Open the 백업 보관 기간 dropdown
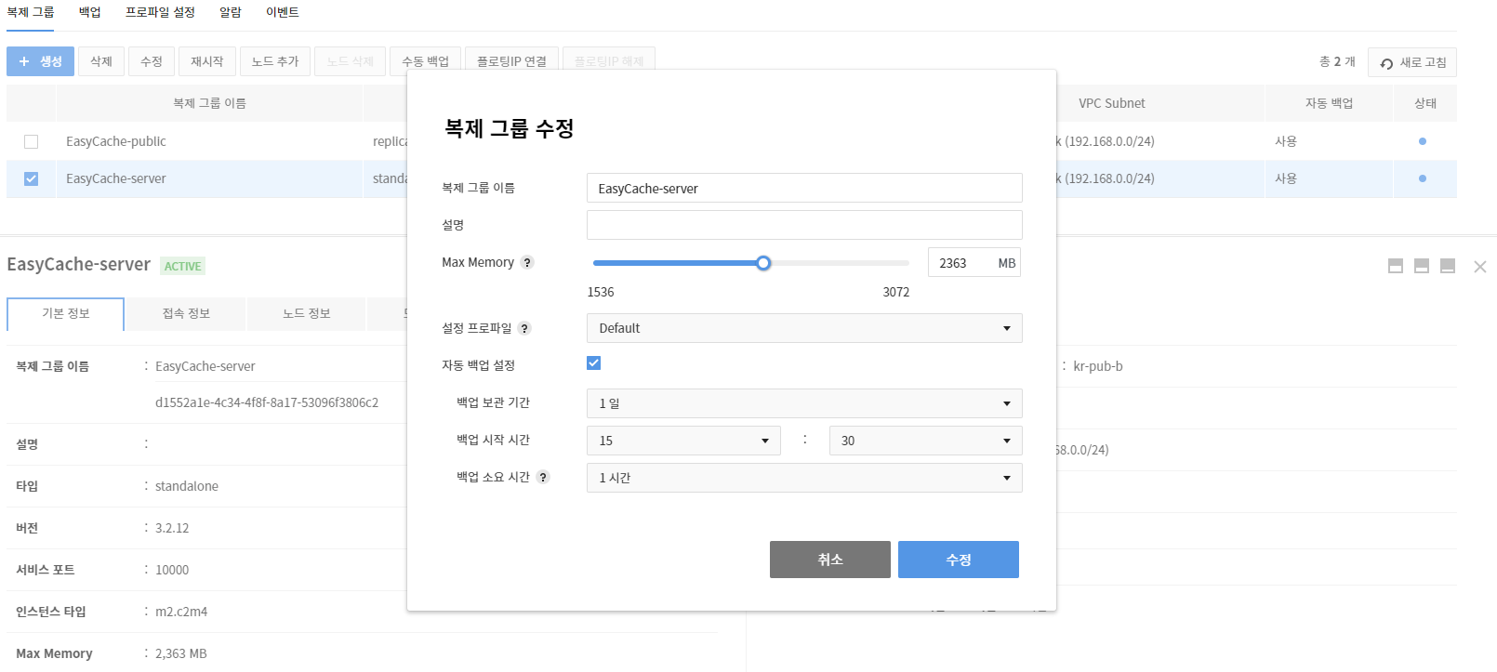 [x=804, y=403]
